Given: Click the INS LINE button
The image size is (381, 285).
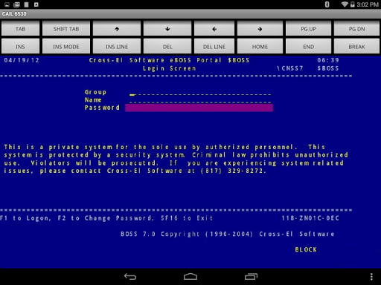Looking at the screenshot, I should tap(117, 47).
